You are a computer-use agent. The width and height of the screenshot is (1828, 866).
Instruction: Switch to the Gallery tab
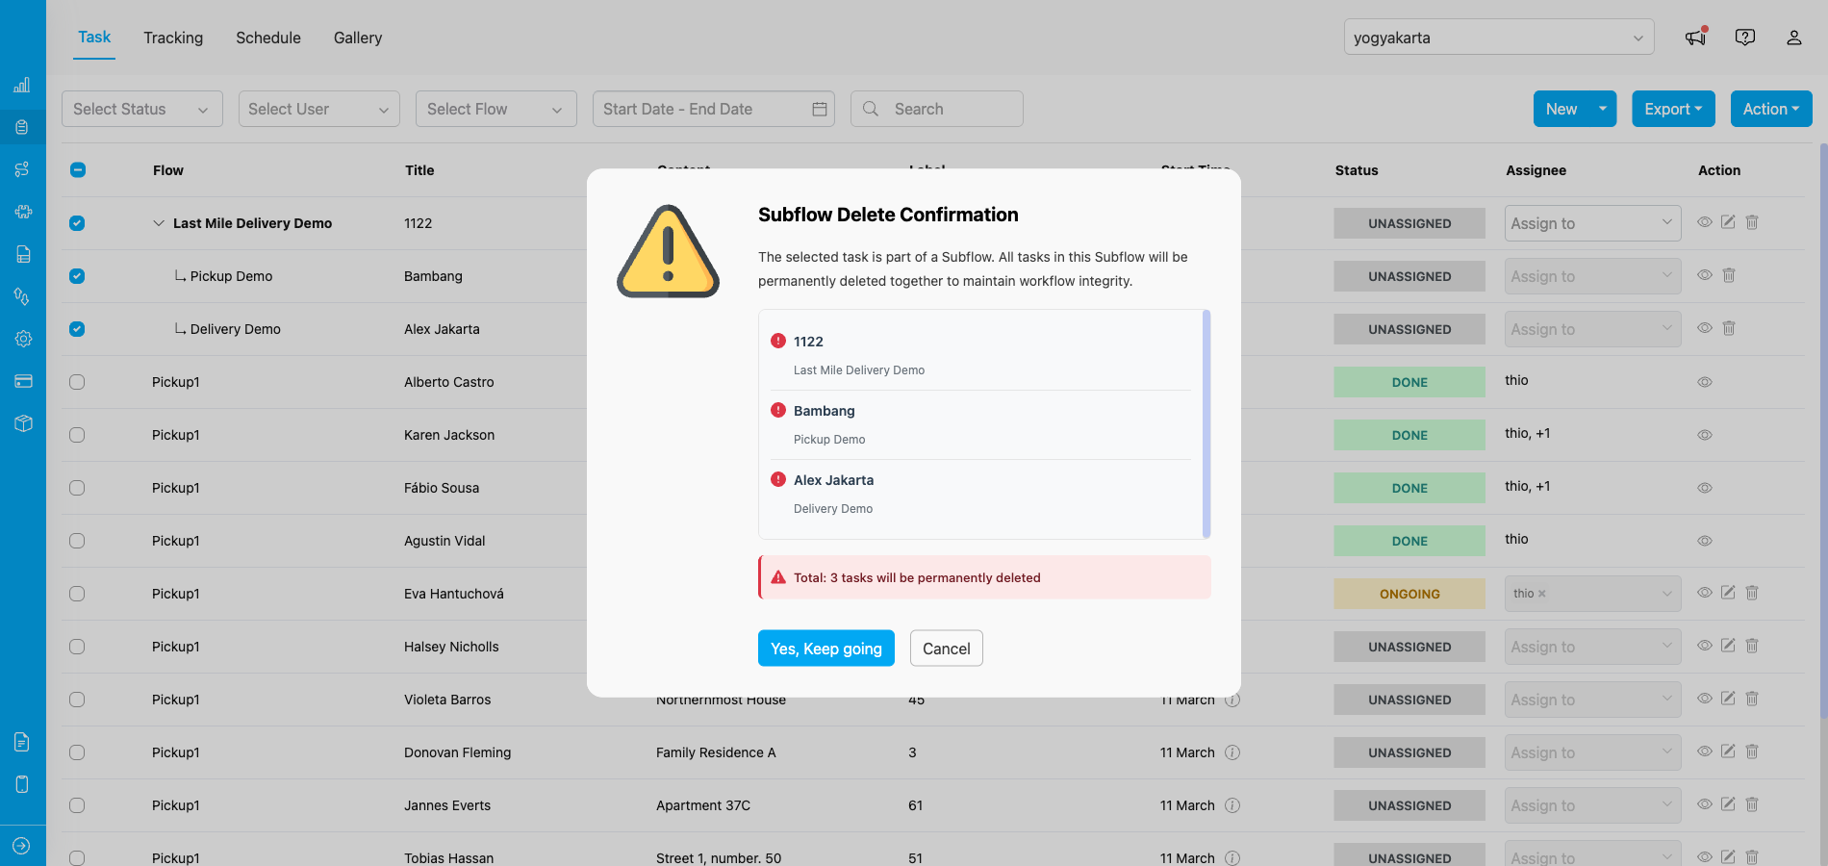(x=358, y=38)
